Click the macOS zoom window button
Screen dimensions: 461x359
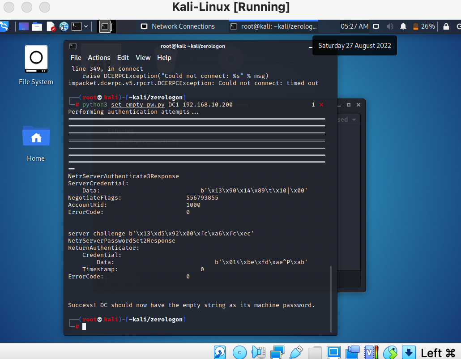click(45, 7)
